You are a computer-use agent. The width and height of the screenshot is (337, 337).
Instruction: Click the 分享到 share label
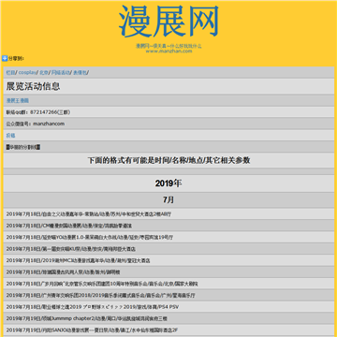(x=16, y=58)
